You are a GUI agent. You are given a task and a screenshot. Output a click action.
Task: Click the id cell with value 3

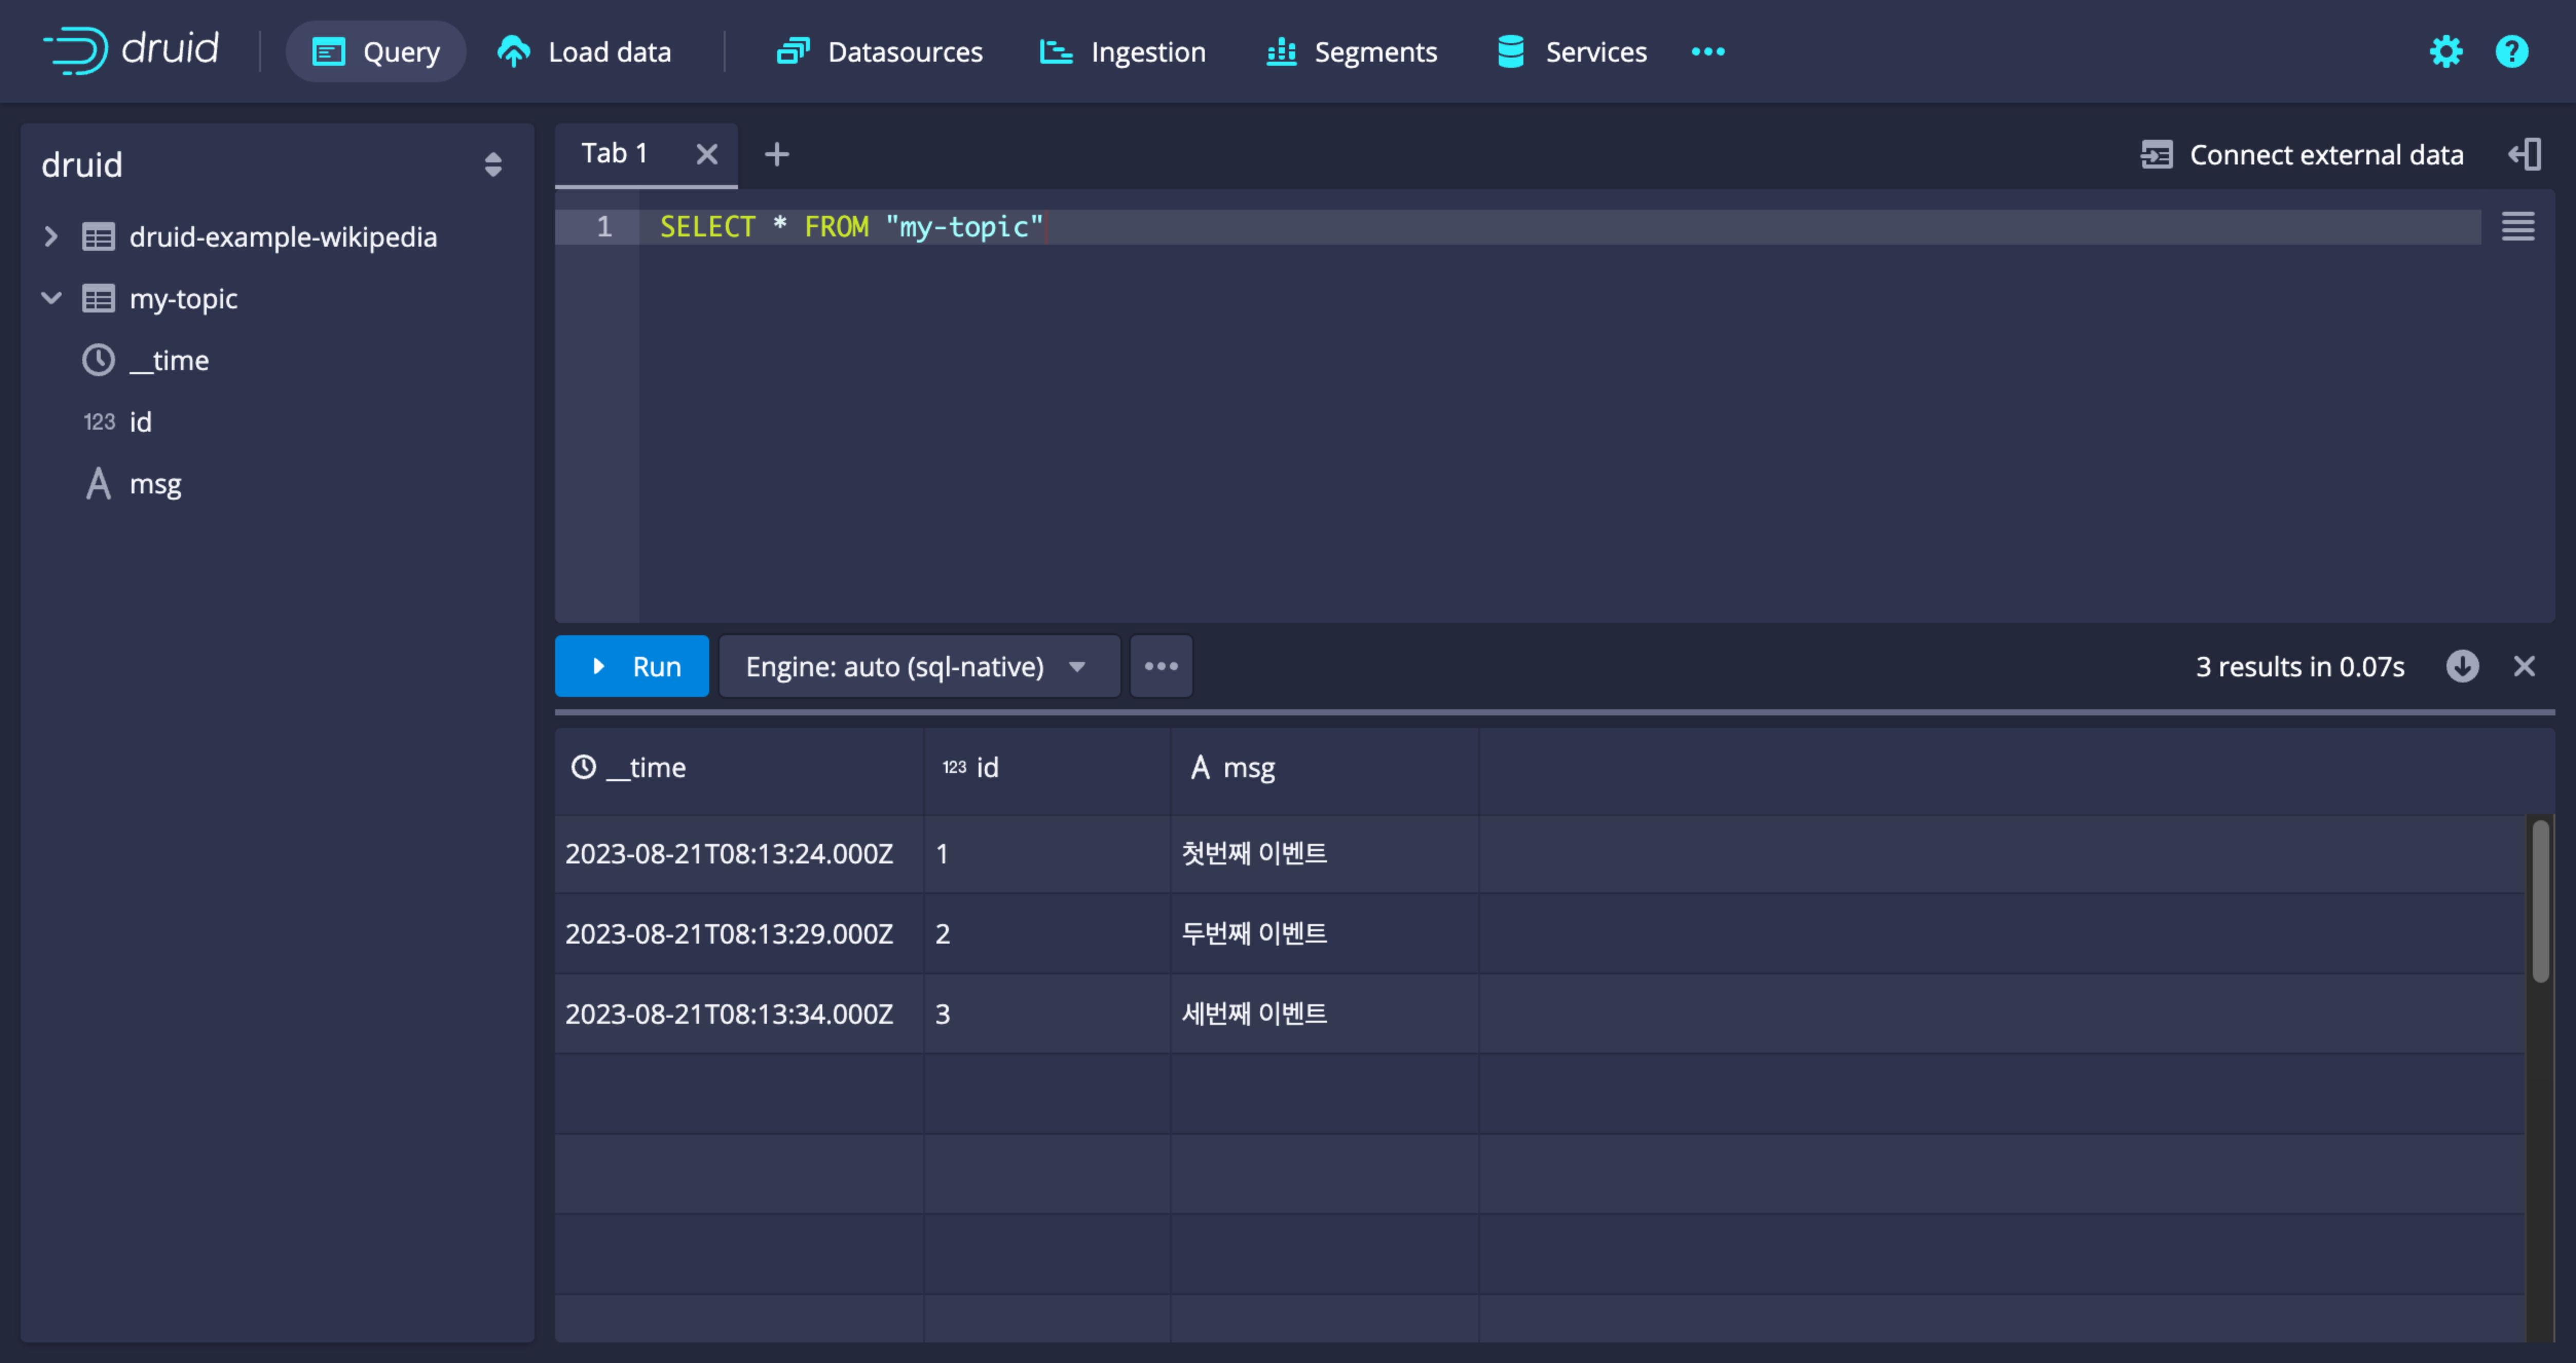tap(1047, 1014)
